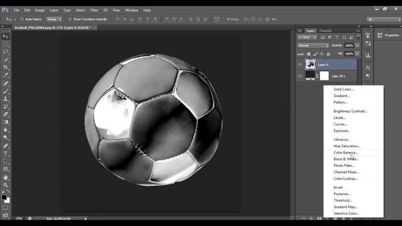The image size is (402, 226).
Task: Click the background color swatch
Action: 8,201
